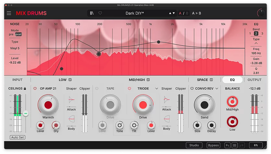Click the EQ Freq value 195 Hz
This screenshot has width=271, height=154.
click(x=256, y=53)
